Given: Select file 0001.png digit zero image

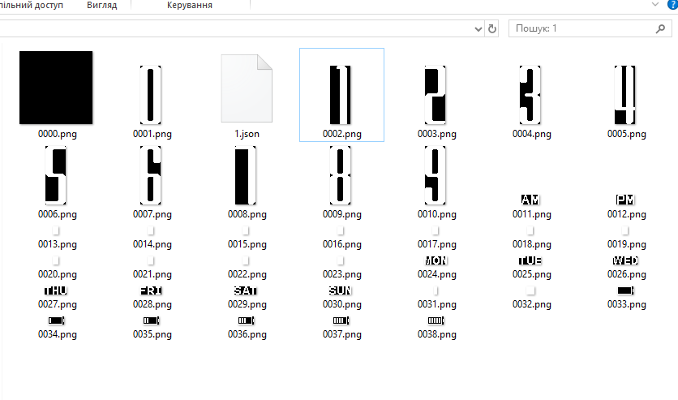Looking at the screenshot, I should pos(151,95).
